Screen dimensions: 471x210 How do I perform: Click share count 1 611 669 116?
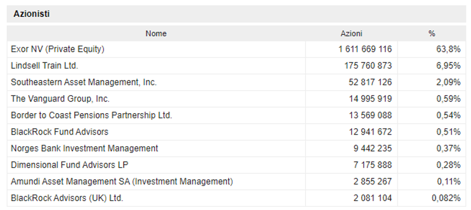[x=365, y=49]
